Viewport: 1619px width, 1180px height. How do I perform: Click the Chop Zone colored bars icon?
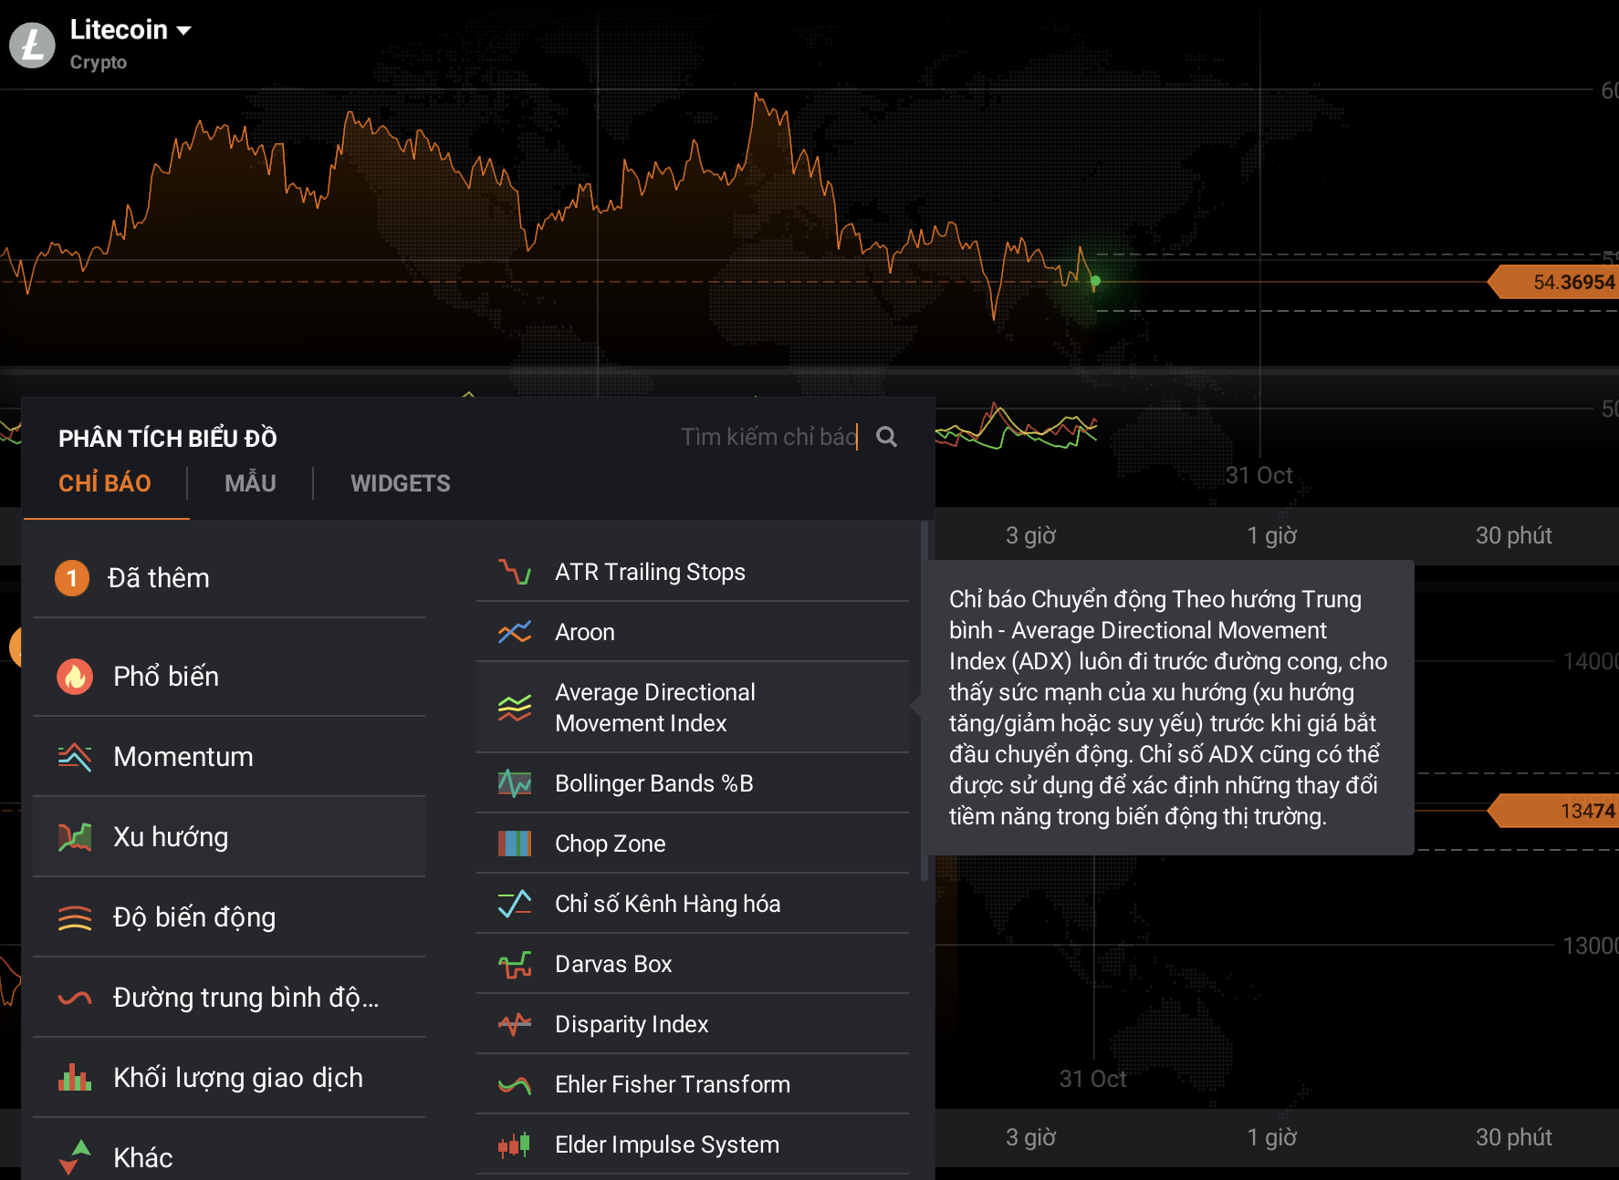[x=515, y=844]
